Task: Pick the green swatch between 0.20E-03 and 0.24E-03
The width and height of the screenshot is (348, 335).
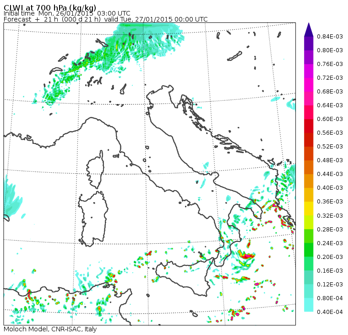Action: [309, 250]
